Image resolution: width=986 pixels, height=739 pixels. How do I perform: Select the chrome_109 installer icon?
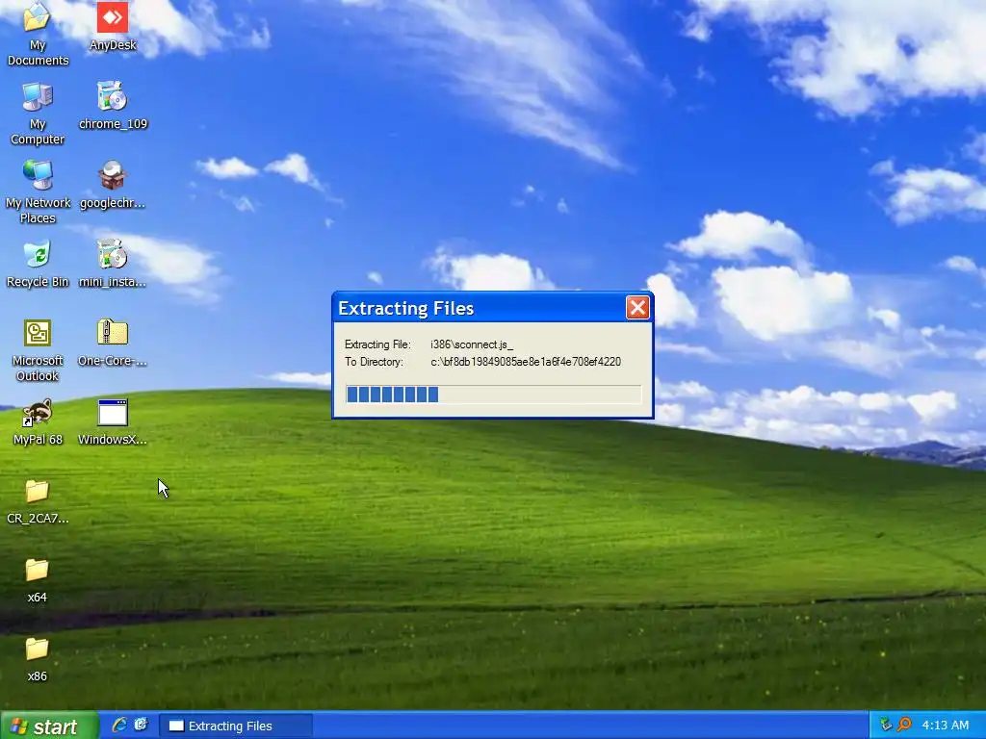tap(113, 106)
